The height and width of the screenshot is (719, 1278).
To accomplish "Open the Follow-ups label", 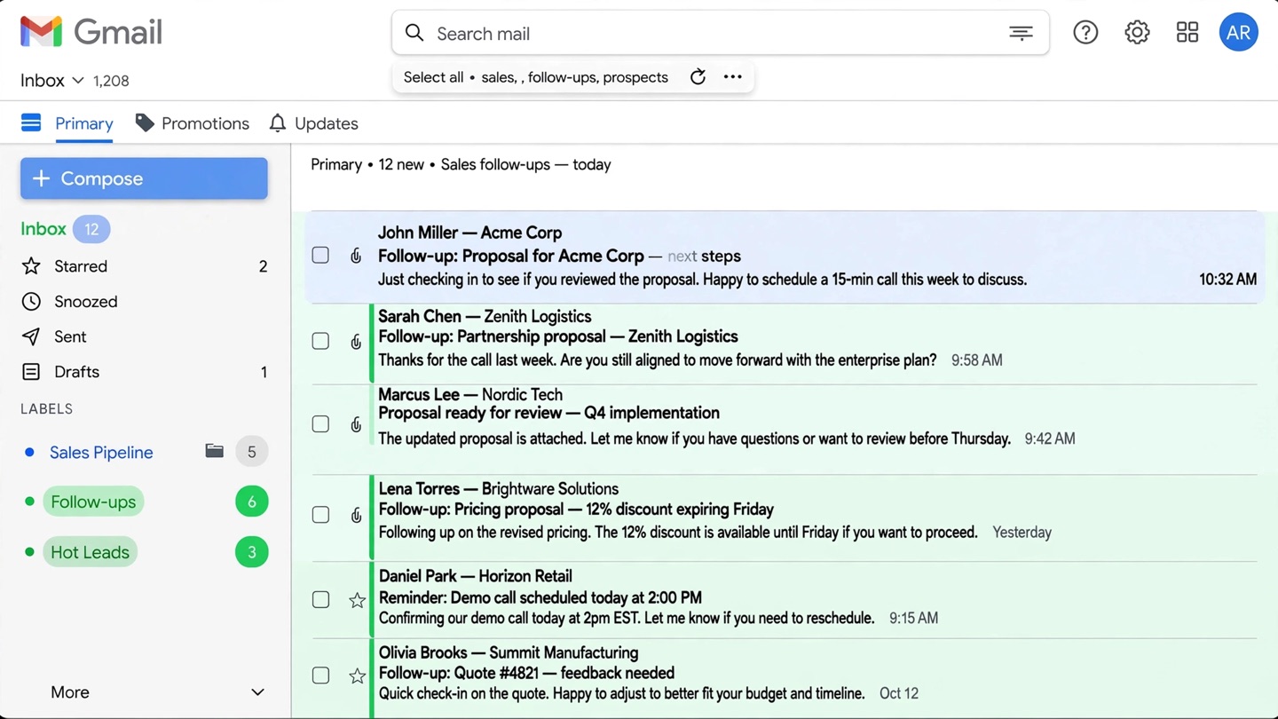I will pos(93,502).
